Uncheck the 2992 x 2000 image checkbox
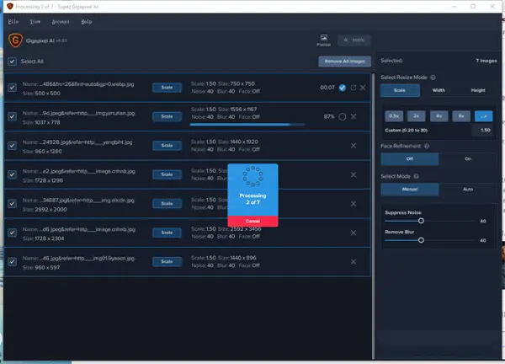505x364 pixels. click(12, 203)
